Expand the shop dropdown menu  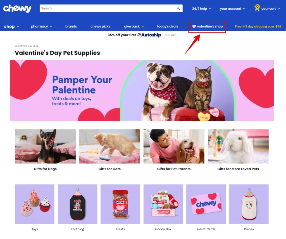11,27
